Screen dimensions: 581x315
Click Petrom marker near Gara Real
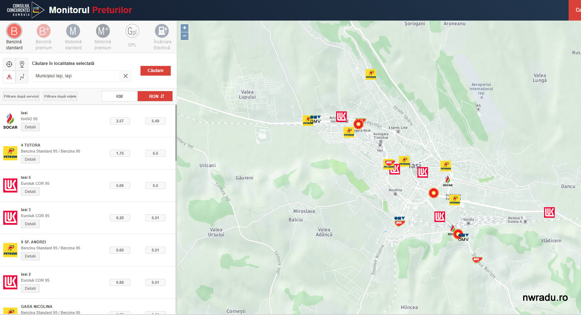click(349, 132)
